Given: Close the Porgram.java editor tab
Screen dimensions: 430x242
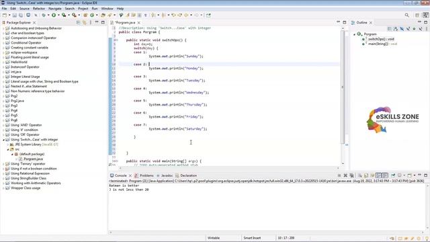Looking at the screenshot, I should coord(139,22).
